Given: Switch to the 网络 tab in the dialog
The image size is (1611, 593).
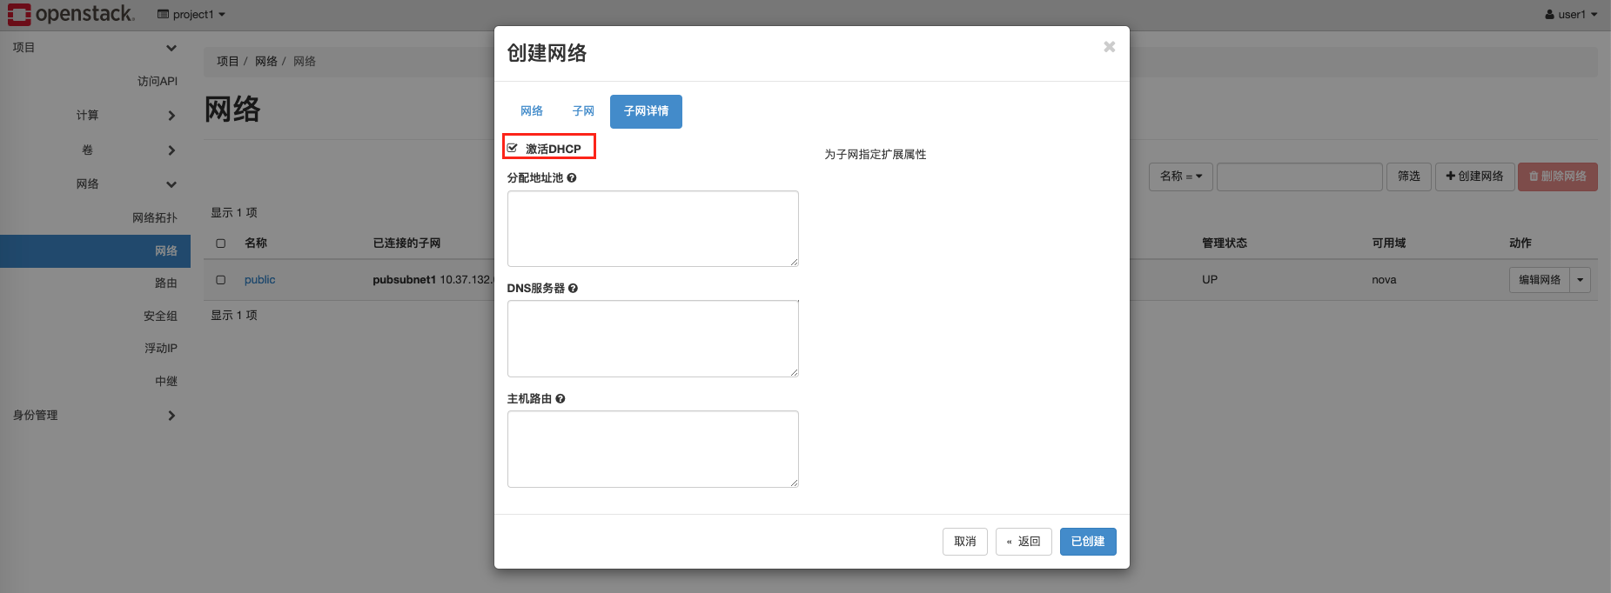Looking at the screenshot, I should click(x=532, y=111).
